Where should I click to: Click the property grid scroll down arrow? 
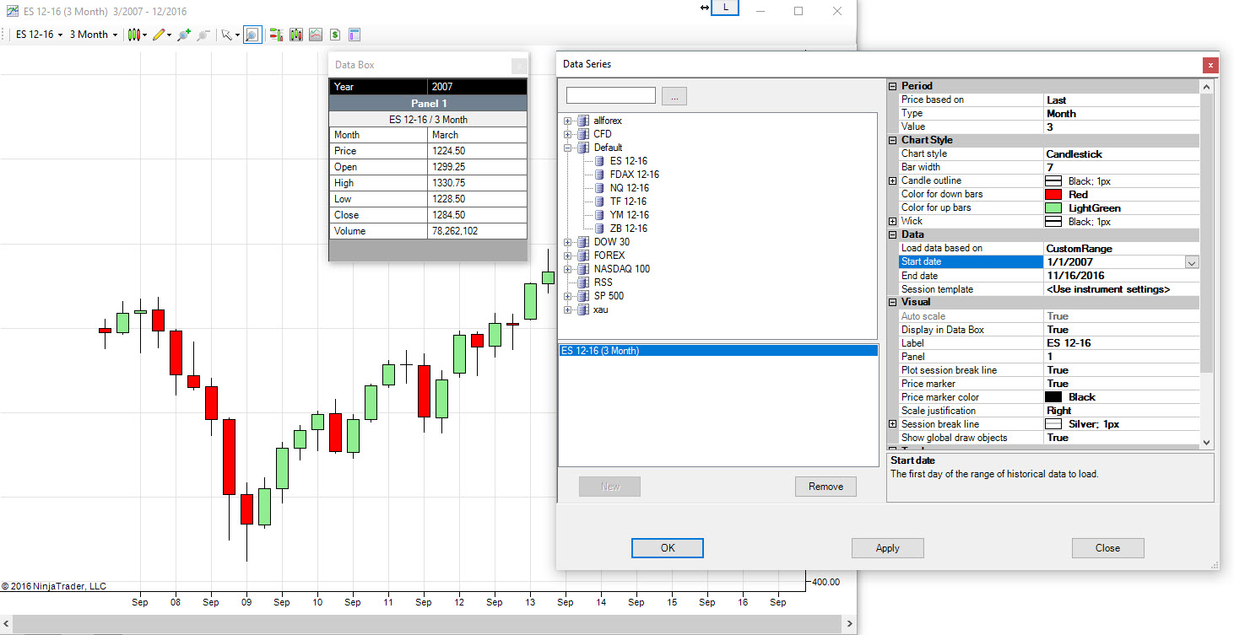(x=1206, y=443)
